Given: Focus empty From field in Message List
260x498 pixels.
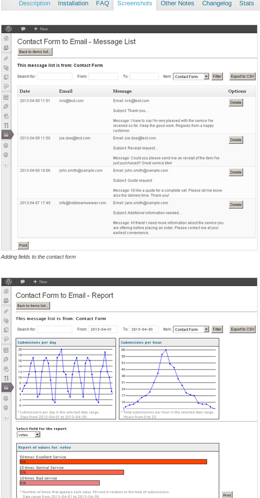Looking at the screenshot, I should pos(103,77).
